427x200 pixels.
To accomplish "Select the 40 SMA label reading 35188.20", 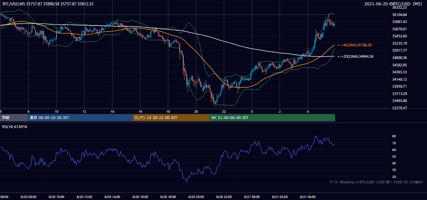I will tap(354, 45).
